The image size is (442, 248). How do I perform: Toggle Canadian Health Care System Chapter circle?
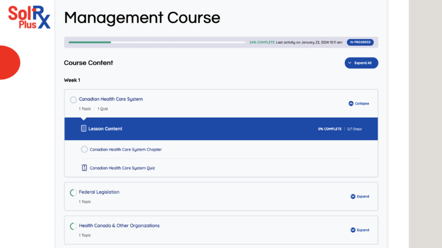click(84, 149)
